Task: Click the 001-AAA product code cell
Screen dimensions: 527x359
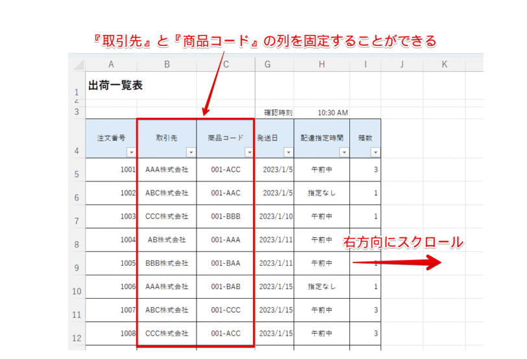Action: [x=225, y=240]
